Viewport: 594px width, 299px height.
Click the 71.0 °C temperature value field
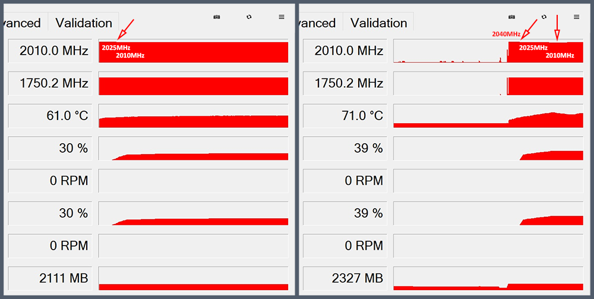pyautogui.click(x=345, y=115)
